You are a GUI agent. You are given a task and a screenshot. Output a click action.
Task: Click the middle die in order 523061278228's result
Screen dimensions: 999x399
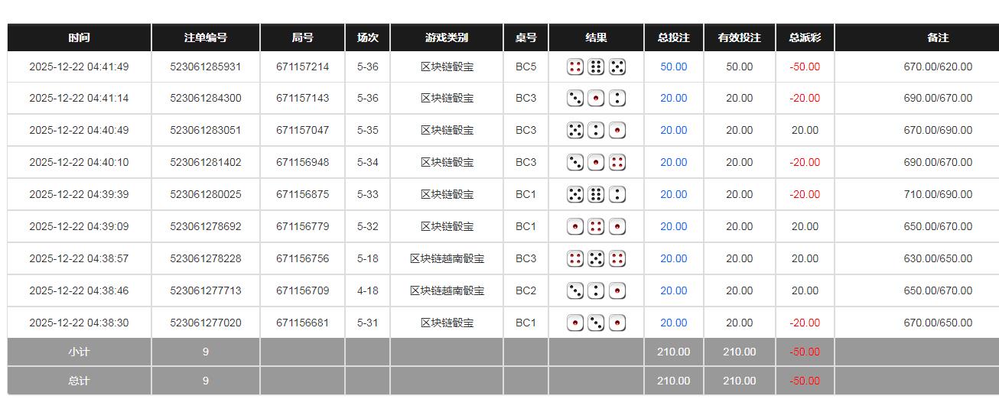596,259
